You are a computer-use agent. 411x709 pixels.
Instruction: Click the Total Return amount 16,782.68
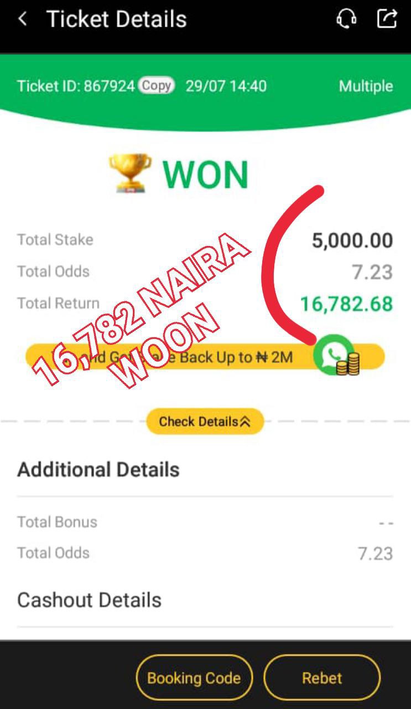pyautogui.click(x=346, y=304)
